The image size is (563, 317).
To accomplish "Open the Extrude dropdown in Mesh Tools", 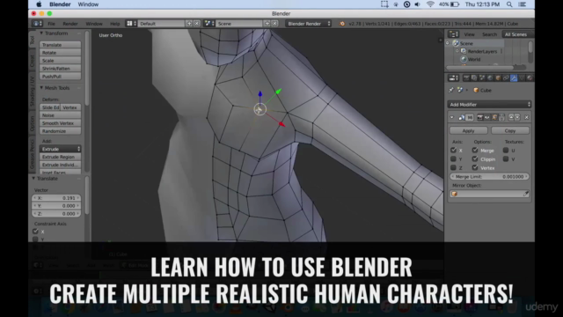I will pos(61,149).
